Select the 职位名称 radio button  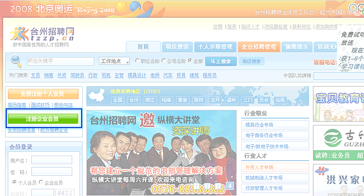(x=137, y=61)
